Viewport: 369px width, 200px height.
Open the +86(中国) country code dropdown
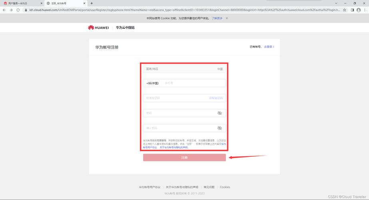[152, 83]
